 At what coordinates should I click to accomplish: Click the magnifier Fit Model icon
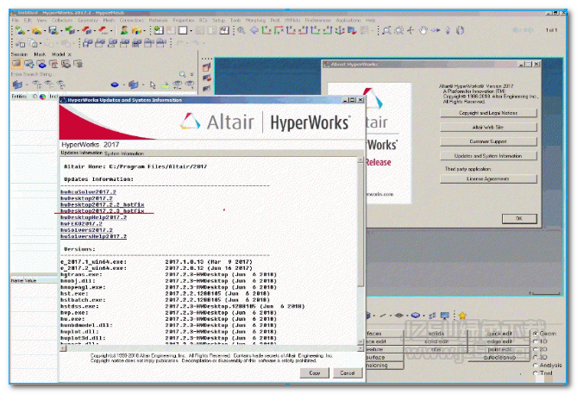pyautogui.click(x=241, y=30)
